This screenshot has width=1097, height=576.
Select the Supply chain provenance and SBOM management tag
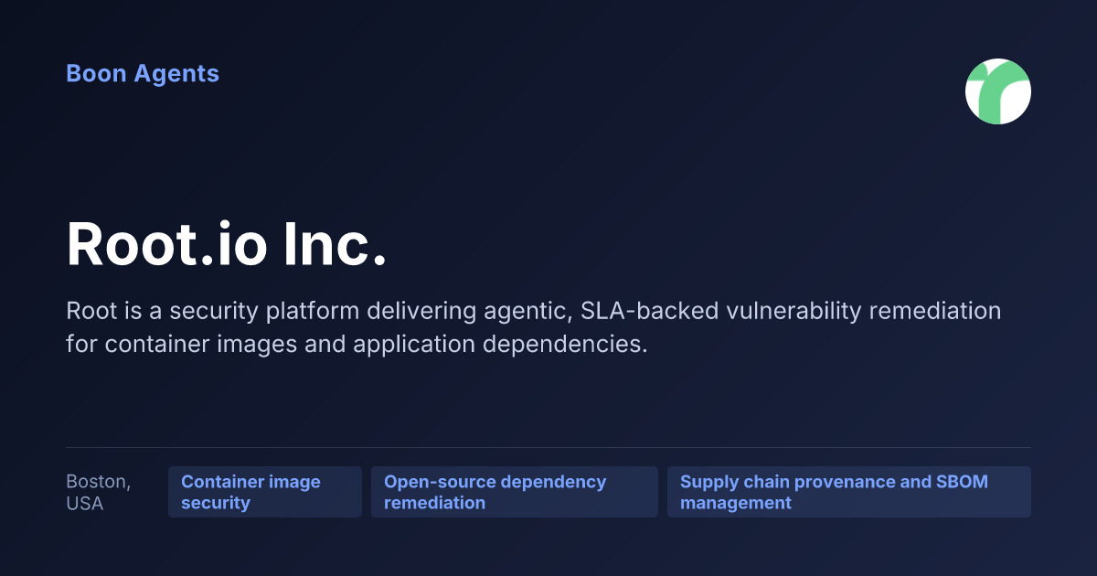click(849, 492)
